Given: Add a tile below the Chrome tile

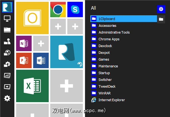Looking at the screenshot, I should coord(58,26).
